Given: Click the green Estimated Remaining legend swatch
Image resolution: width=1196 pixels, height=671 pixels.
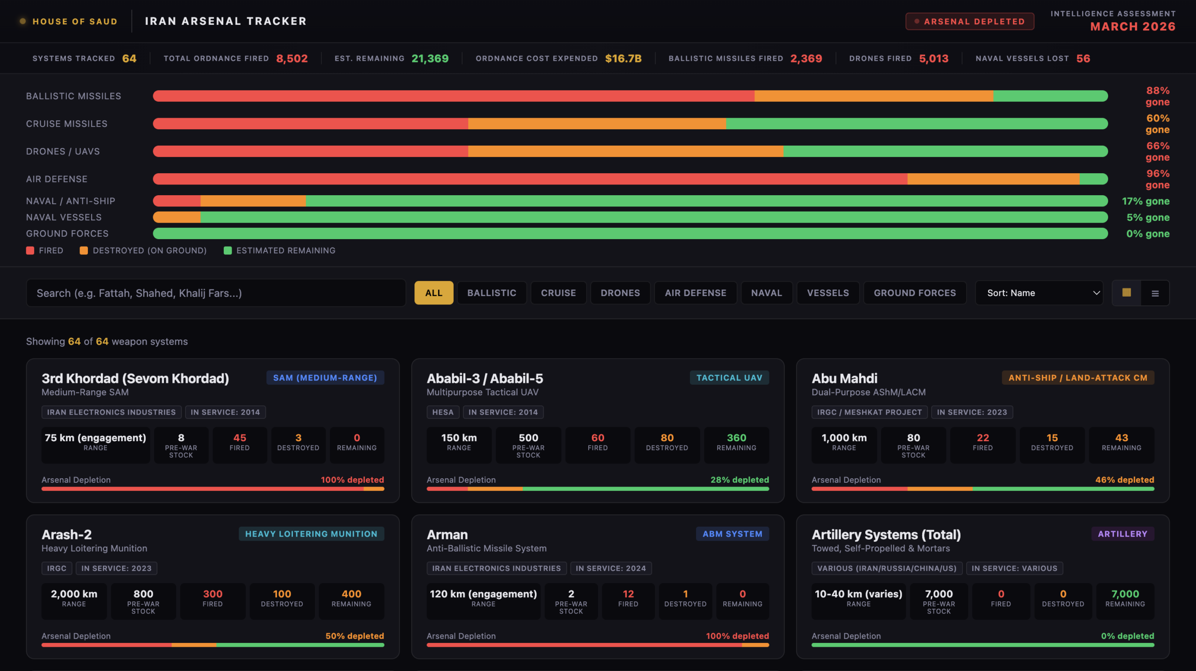Looking at the screenshot, I should click(228, 251).
